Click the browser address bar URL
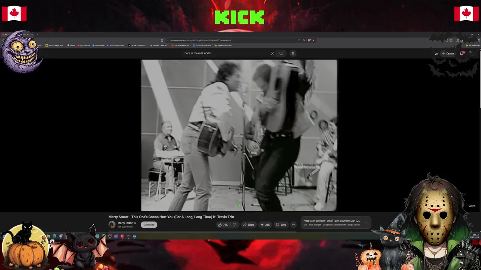481x270 pixels. point(201,40)
